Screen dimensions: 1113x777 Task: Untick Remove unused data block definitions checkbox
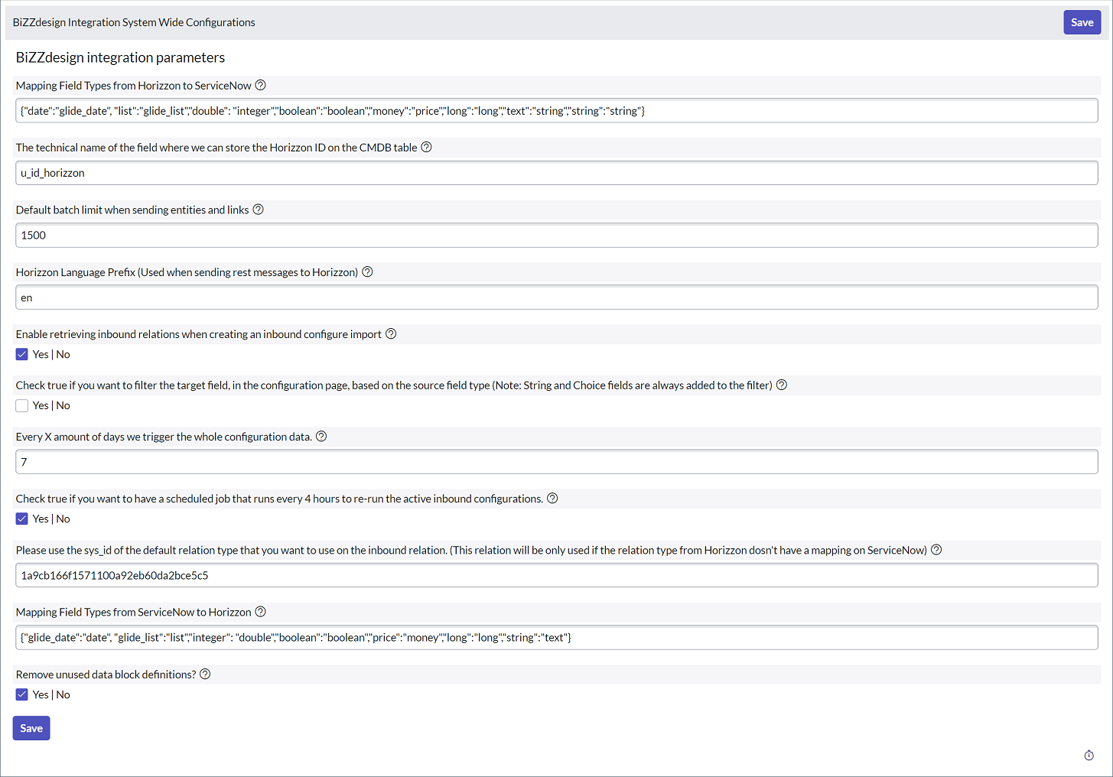tap(22, 694)
